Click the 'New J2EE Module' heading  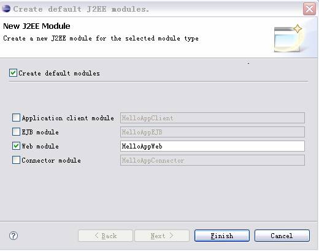point(37,26)
